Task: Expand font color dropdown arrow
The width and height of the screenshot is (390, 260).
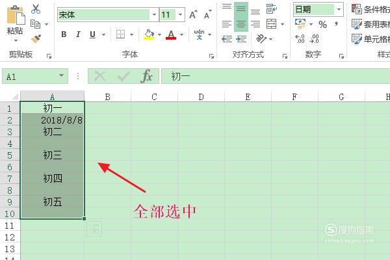Action: tap(181, 34)
